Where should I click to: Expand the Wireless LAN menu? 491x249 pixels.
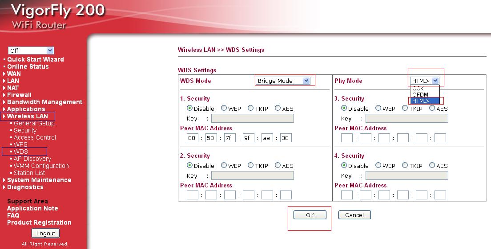(x=28, y=116)
